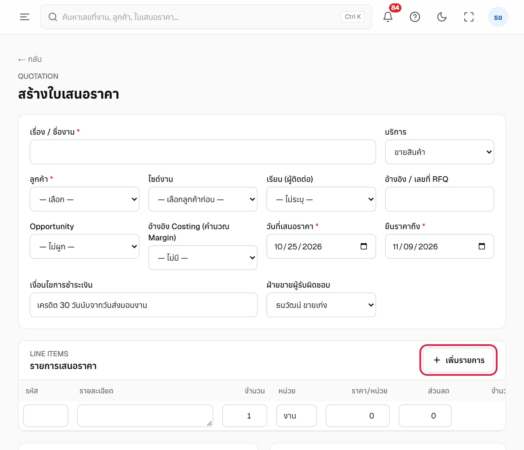
Task: Enter fullscreen with the expand icon
Action: [x=469, y=17]
